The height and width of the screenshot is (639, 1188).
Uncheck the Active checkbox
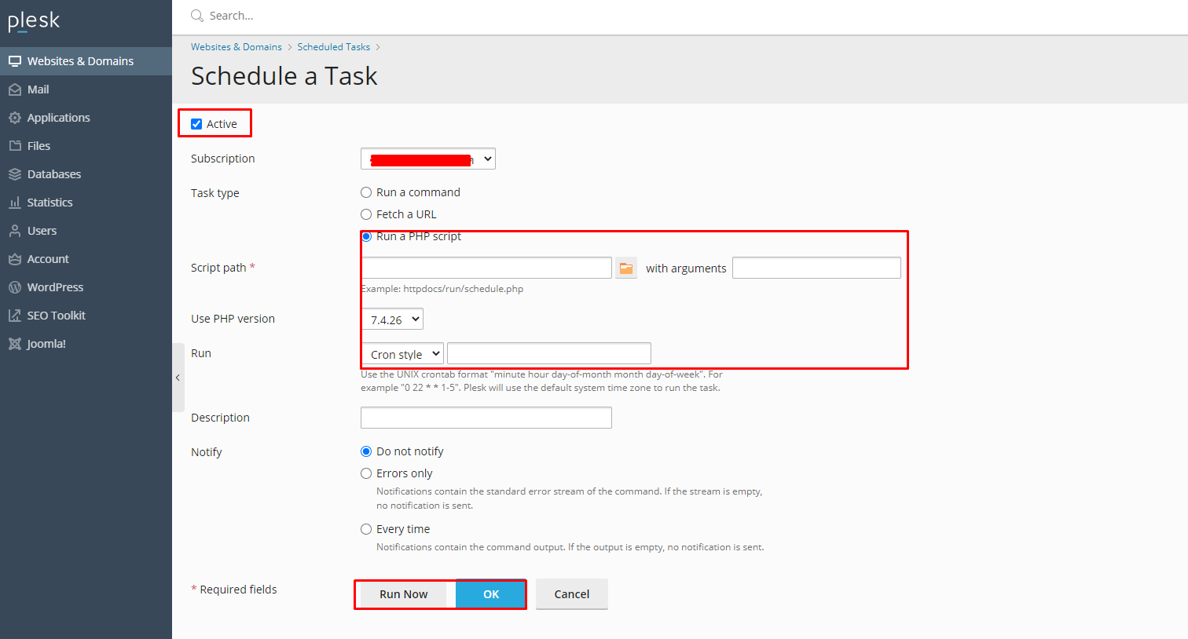196,124
